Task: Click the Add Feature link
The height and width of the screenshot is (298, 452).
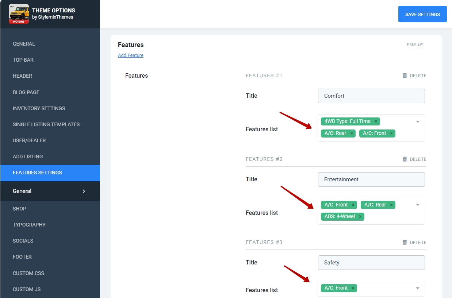Action: point(130,55)
